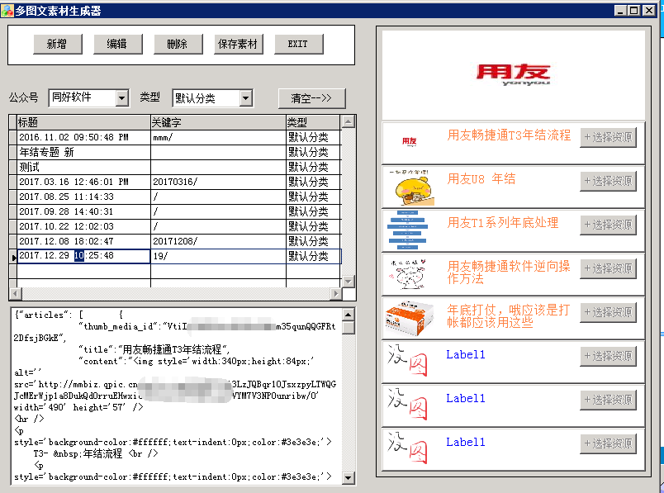Viewport: 664px width, 493px height.
Task: Click 选择资源 beside the first Label1
Action: coord(608,356)
